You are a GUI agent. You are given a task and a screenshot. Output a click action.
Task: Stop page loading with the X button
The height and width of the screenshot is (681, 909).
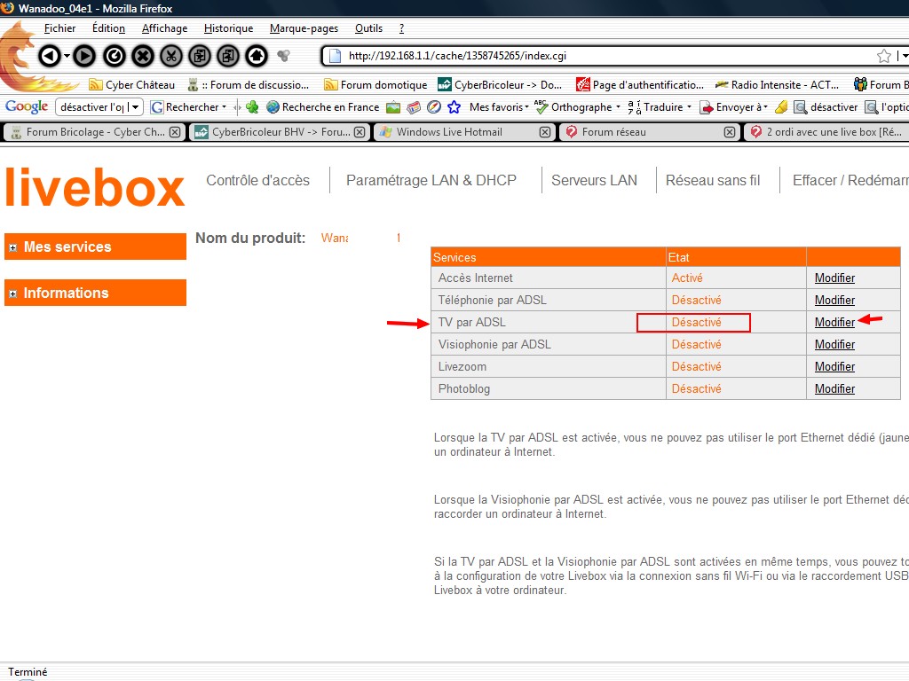click(x=143, y=56)
